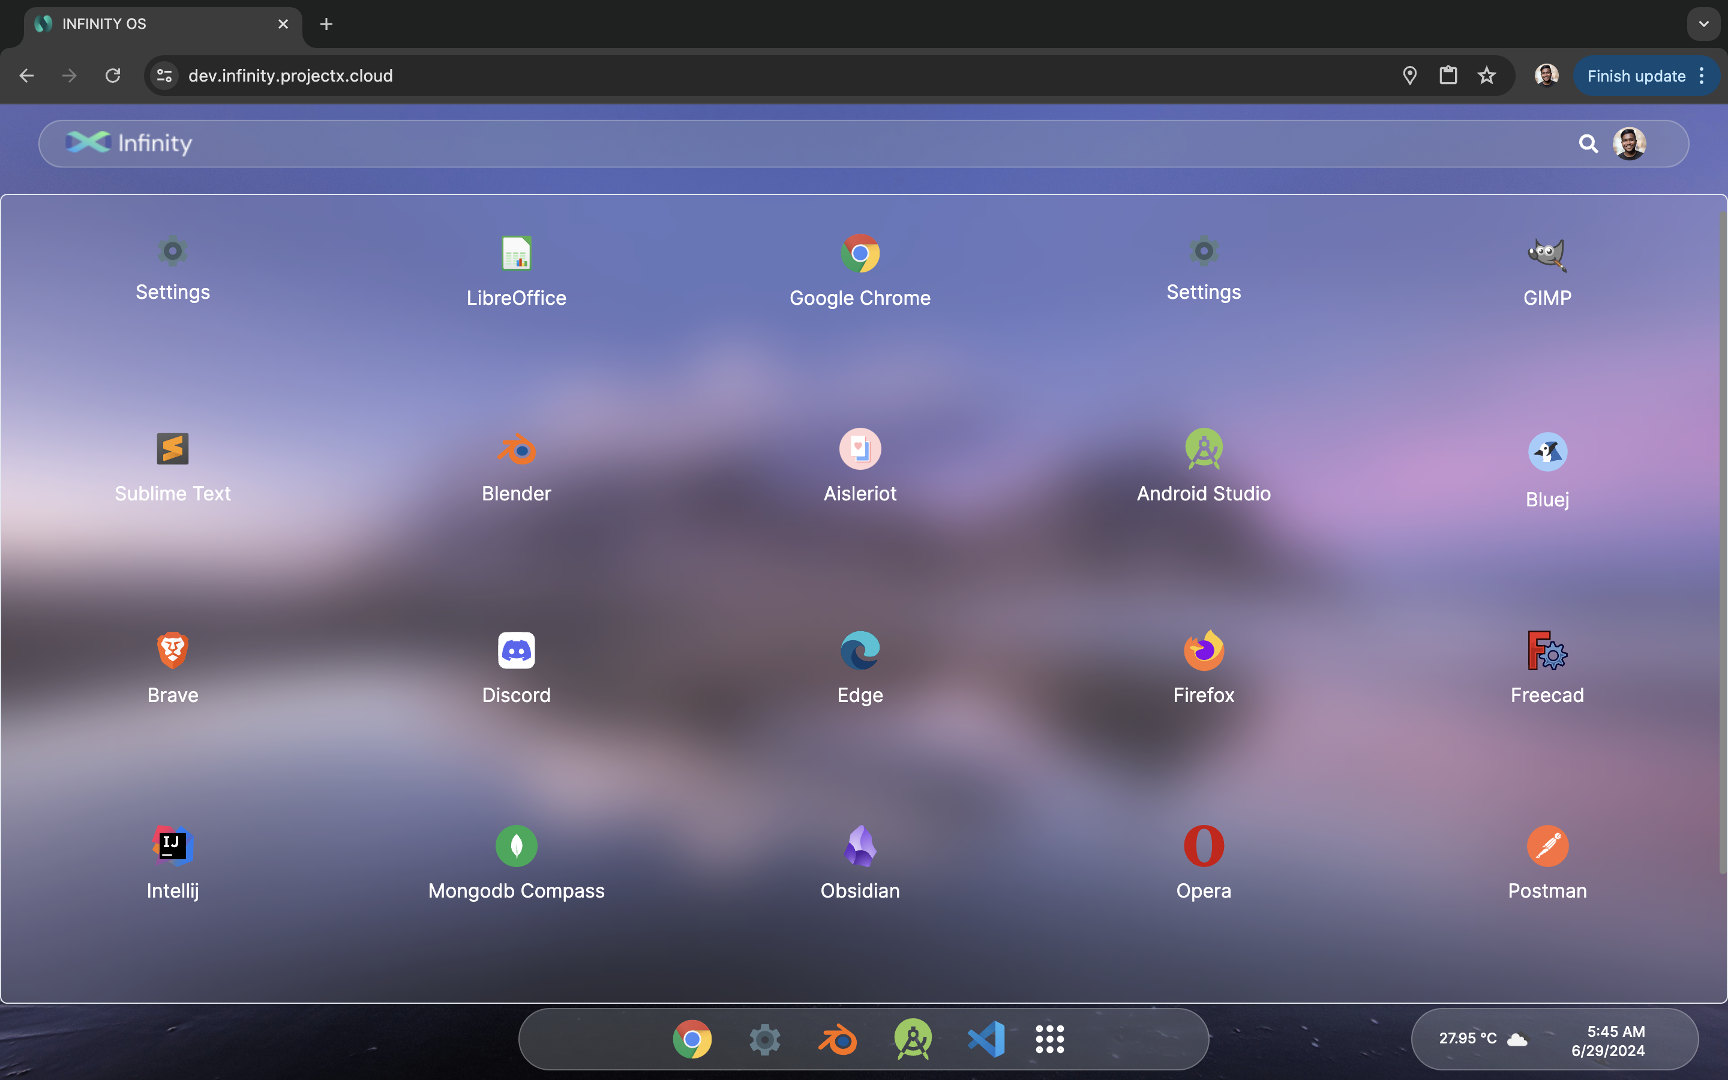
Task: Toggle the app launcher grid in dock
Action: [1049, 1039]
